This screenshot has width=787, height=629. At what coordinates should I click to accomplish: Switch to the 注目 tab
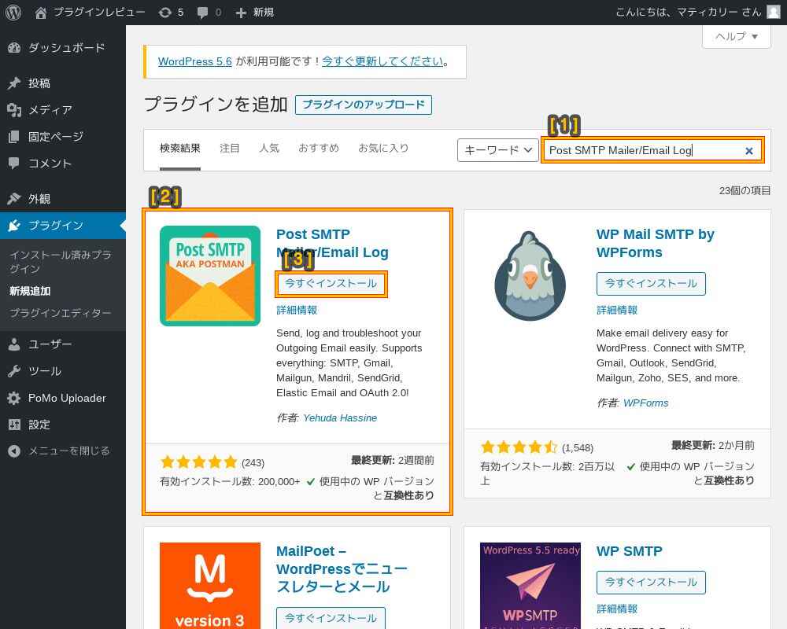pos(229,149)
